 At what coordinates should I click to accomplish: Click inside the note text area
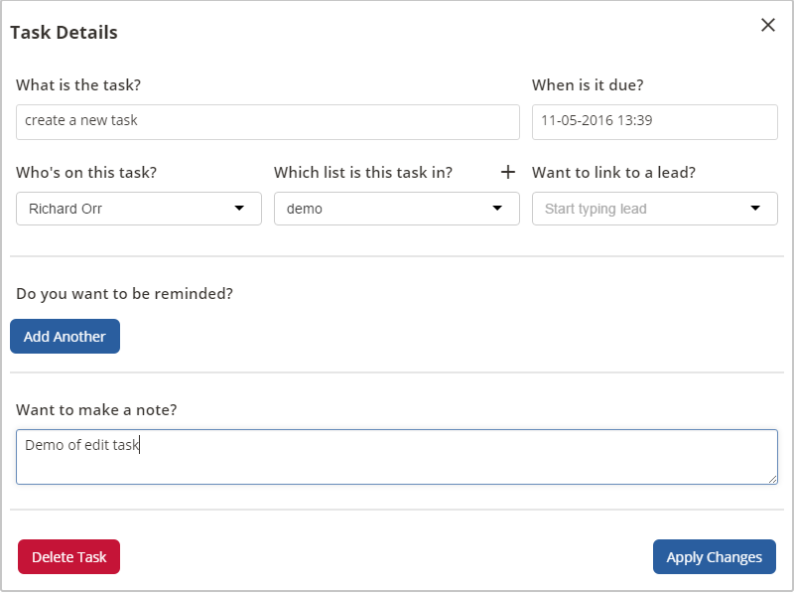coord(397,457)
